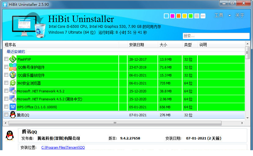This screenshot has width=253, height=156.
Task: Check the 360安全浏览器 checkbox
Action: [x=6, y=83]
